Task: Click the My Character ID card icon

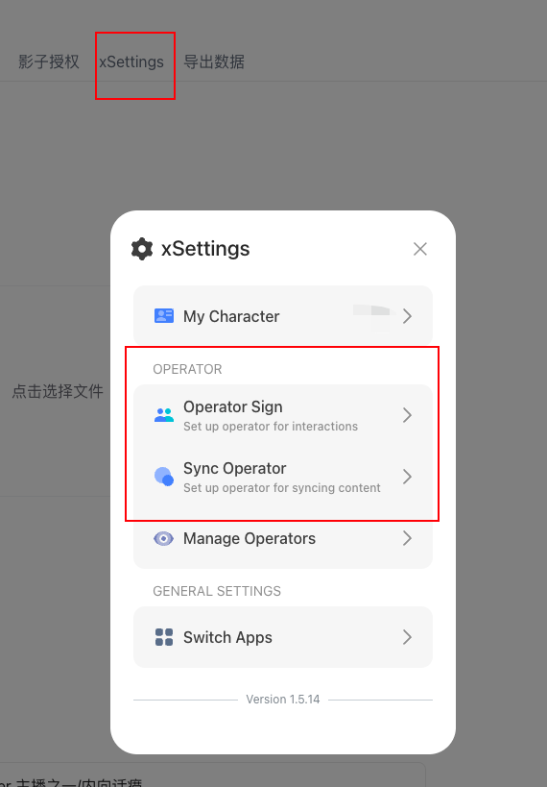Action: 164,316
